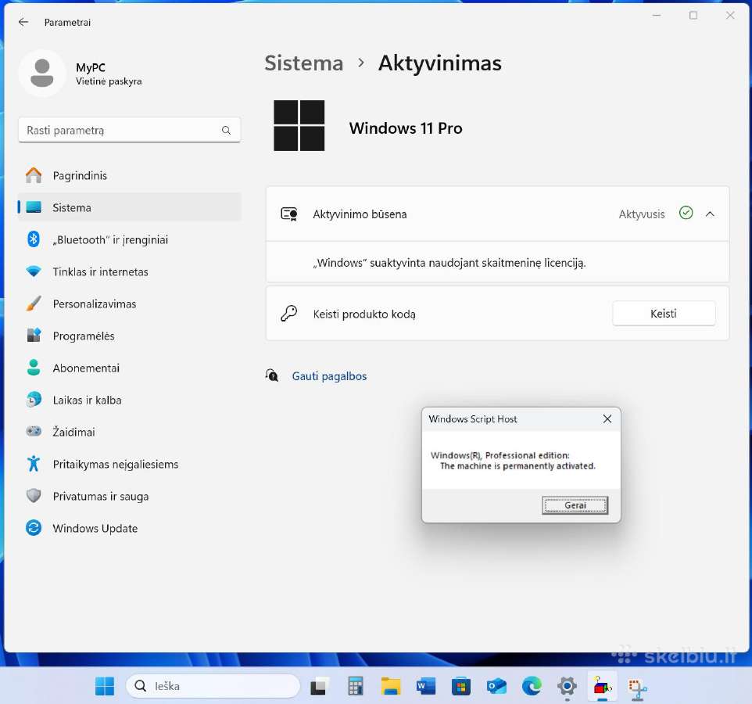Click the Sistema breadcrumb
The height and width of the screenshot is (704, 752).
point(304,63)
